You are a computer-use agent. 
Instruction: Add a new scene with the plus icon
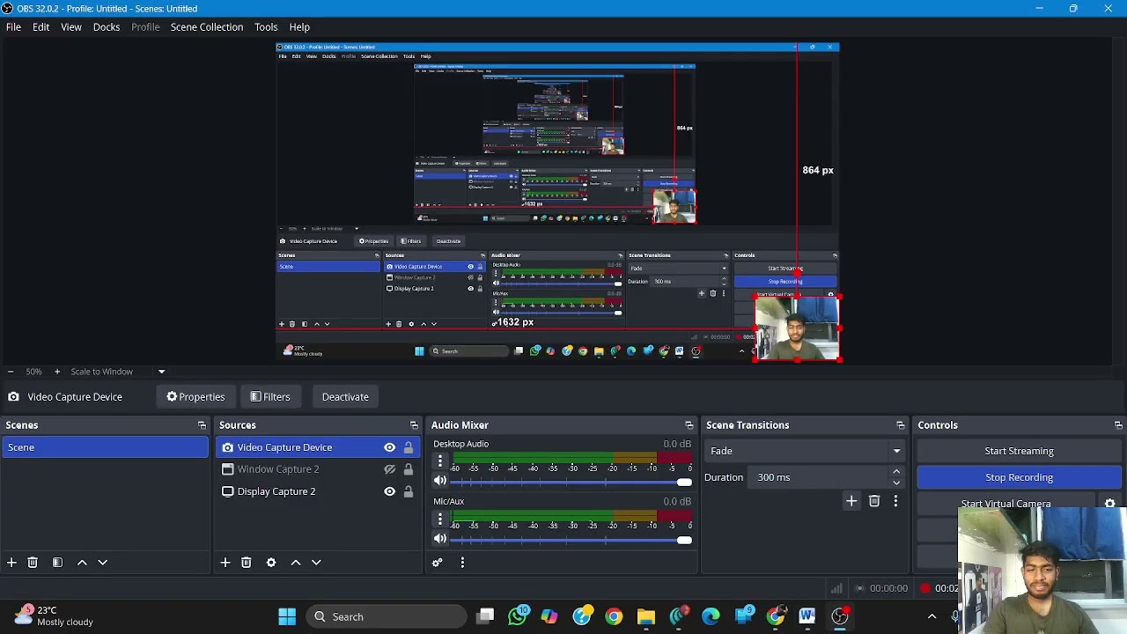(11, 563)
